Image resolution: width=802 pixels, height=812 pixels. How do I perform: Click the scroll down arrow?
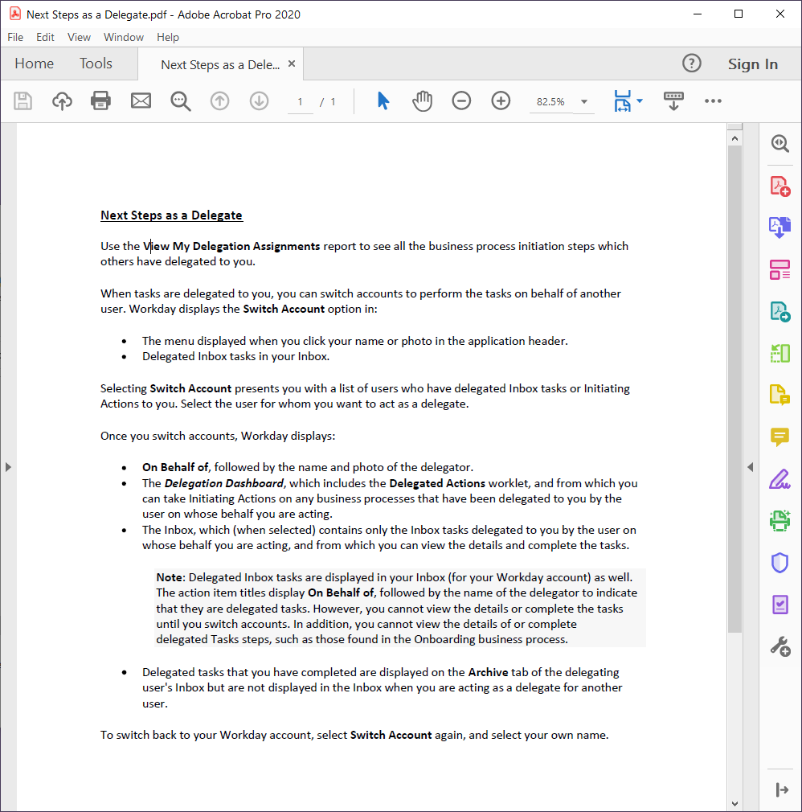[734, 804]
